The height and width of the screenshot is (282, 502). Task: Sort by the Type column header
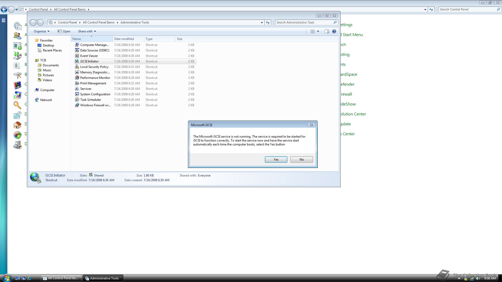(160, 39)
